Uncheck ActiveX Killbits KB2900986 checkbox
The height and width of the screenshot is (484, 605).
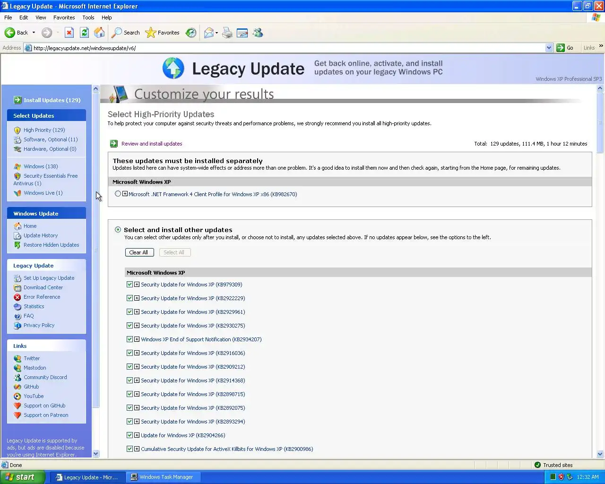pyautogui.click(x=130, y=449)
